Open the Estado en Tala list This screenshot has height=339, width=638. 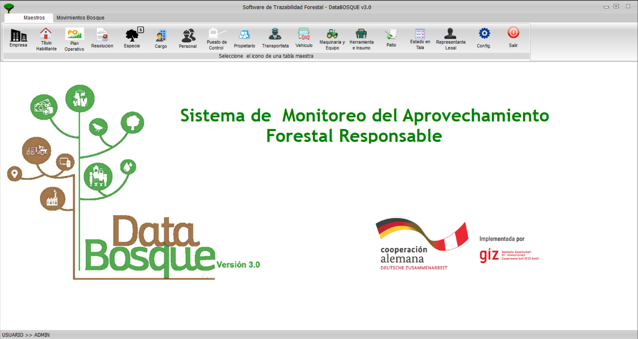click(x=420, y=33)
